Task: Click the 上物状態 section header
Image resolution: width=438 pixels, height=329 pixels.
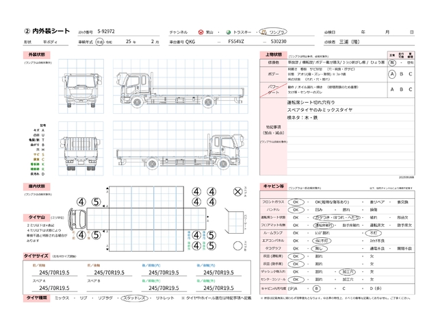Action: (x=272, y=53)
